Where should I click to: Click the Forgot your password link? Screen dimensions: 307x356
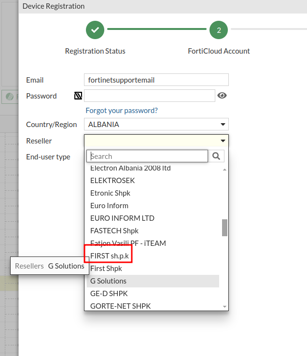(x=122, y=111)
